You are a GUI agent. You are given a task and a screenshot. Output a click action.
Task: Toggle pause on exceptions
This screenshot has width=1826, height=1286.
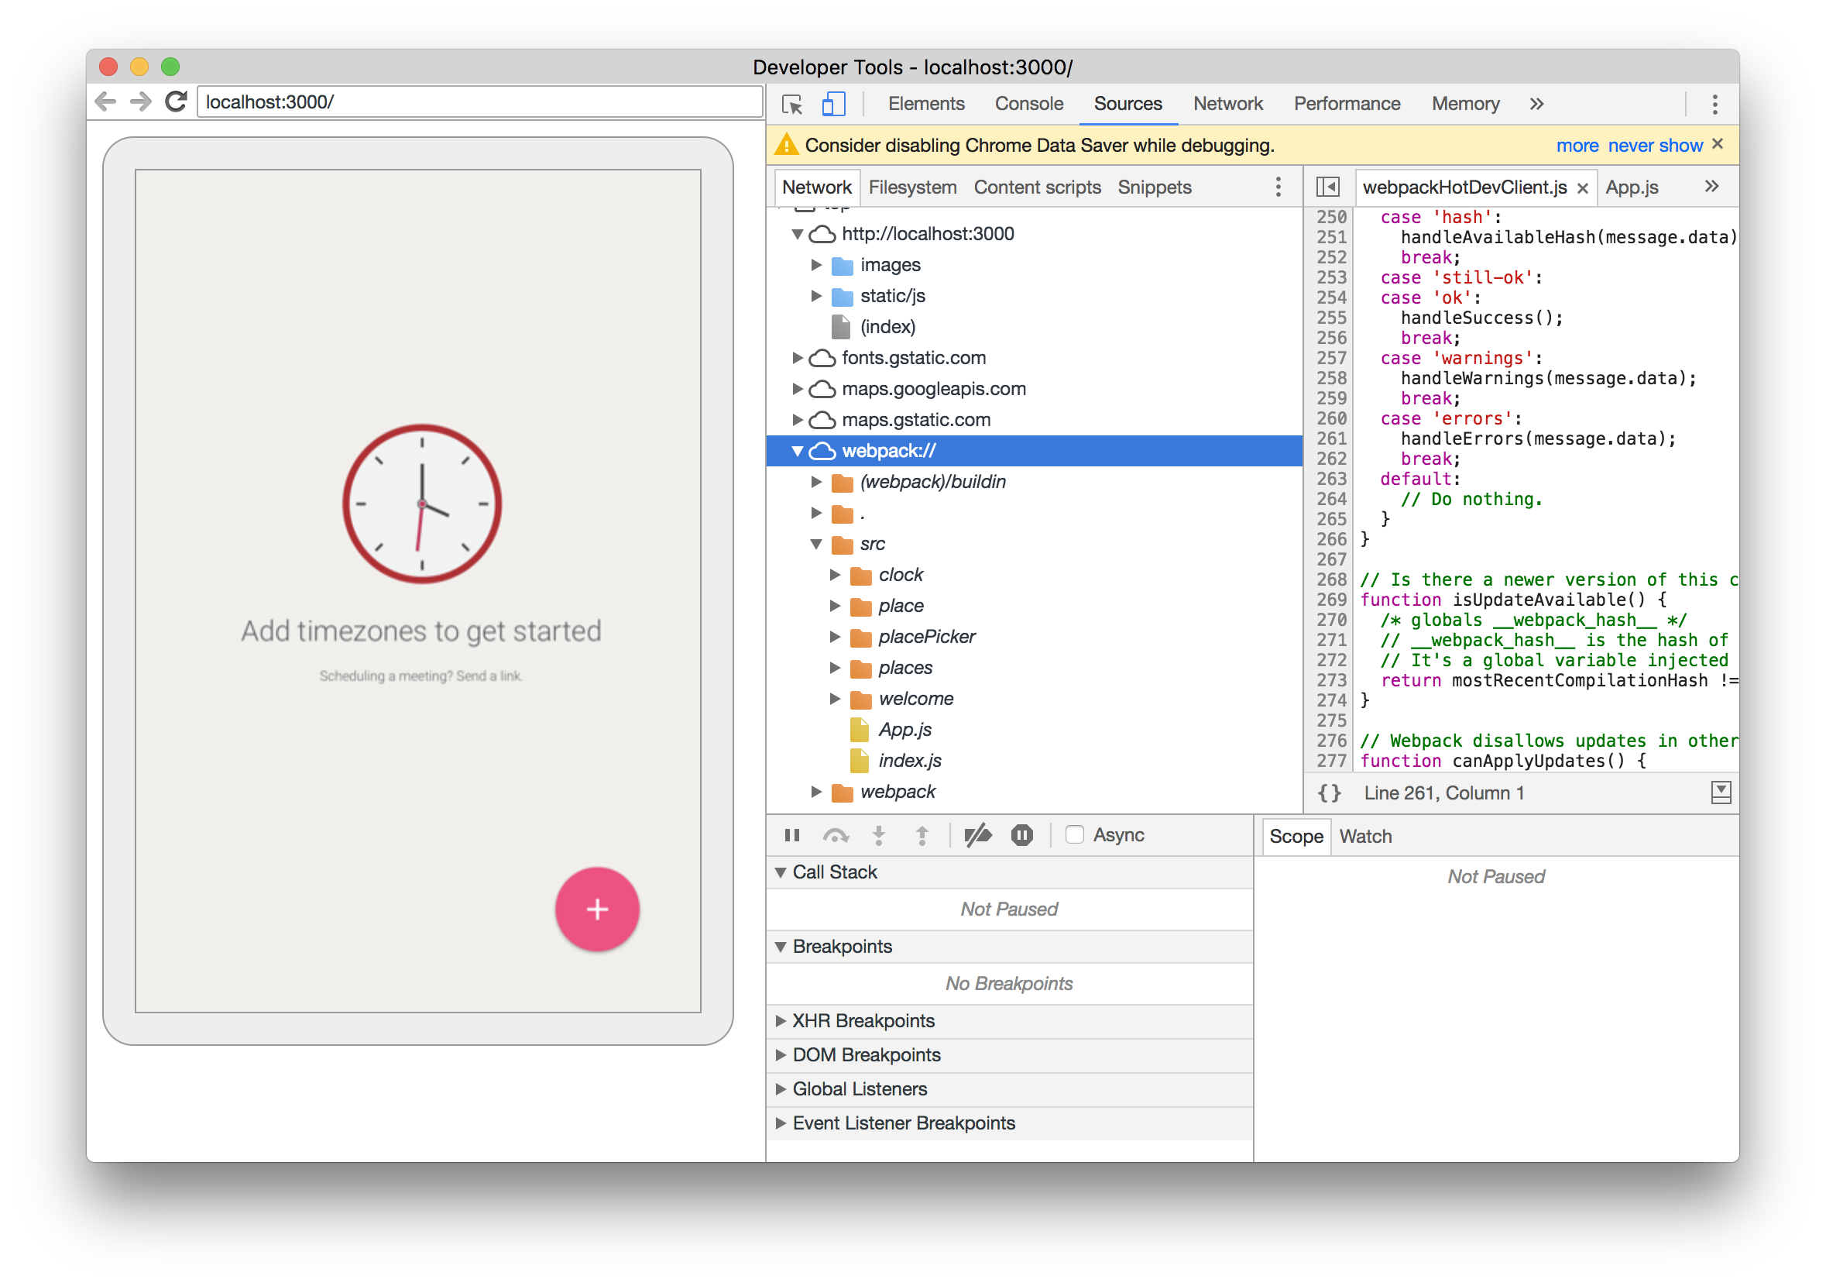(1022, 835)
